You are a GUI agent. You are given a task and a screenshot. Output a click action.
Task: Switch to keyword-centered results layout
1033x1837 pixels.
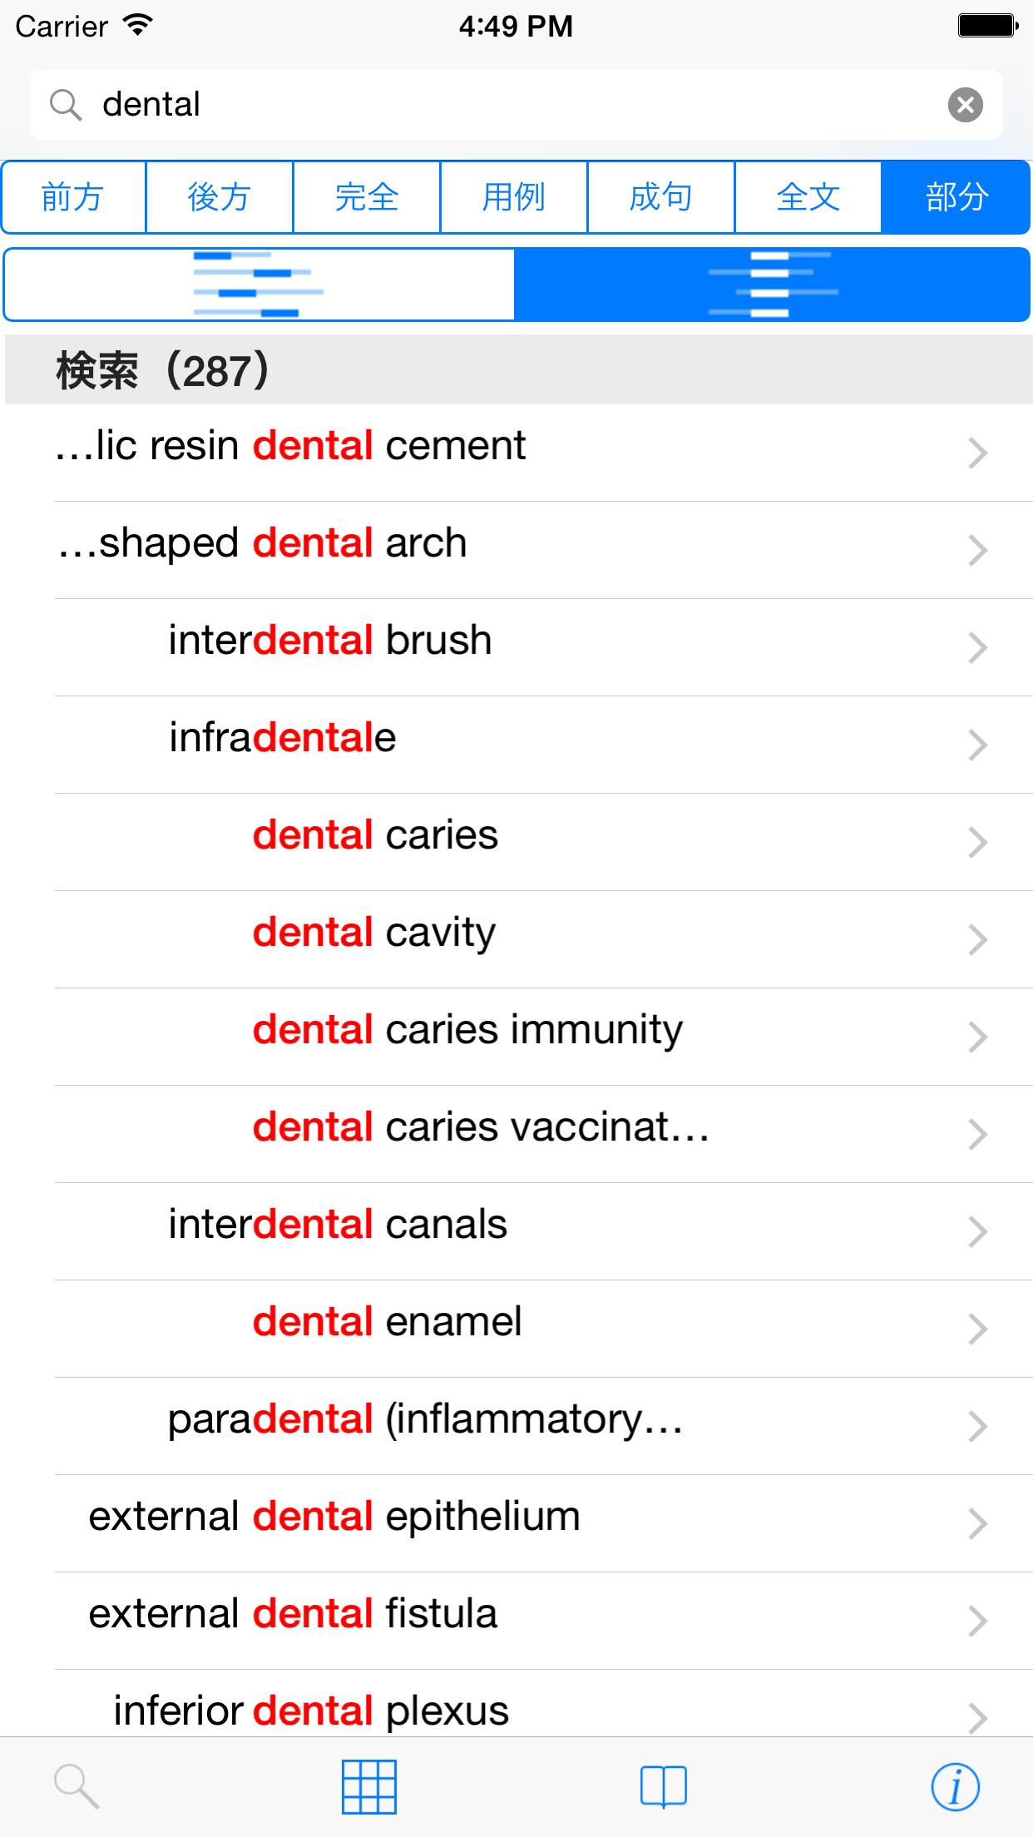tap(773, 285)
